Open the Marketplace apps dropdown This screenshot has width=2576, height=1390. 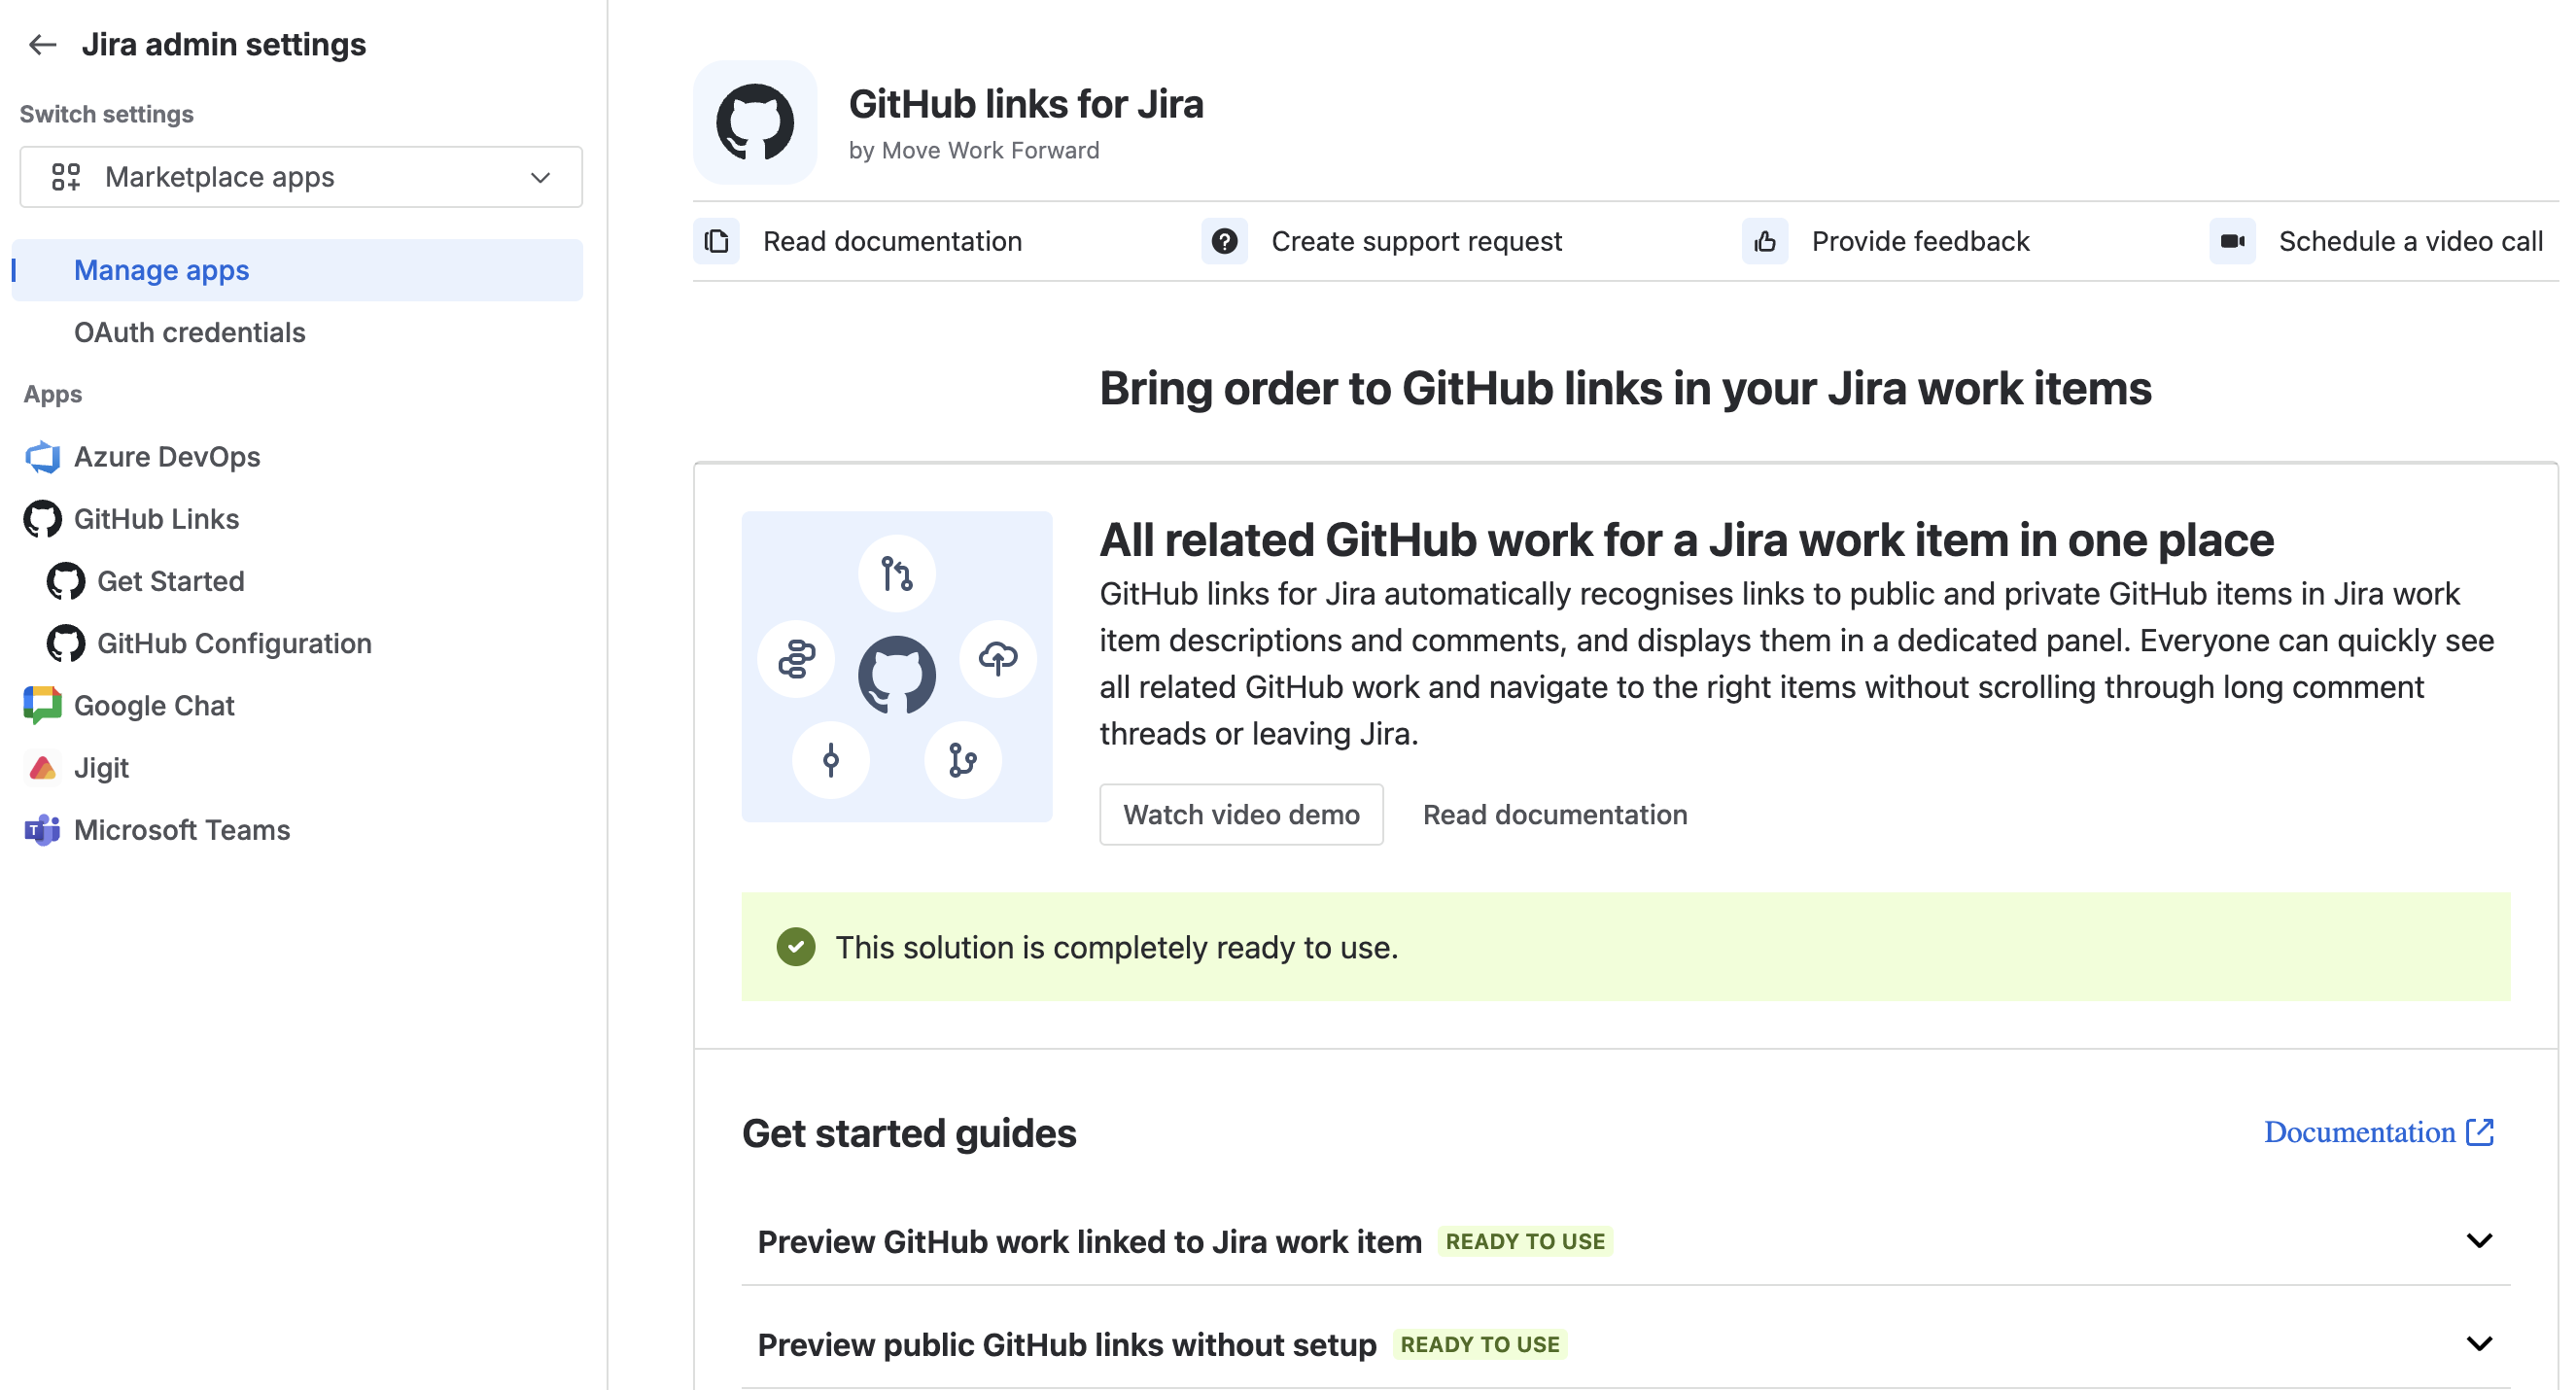click(x=301, y=177)
